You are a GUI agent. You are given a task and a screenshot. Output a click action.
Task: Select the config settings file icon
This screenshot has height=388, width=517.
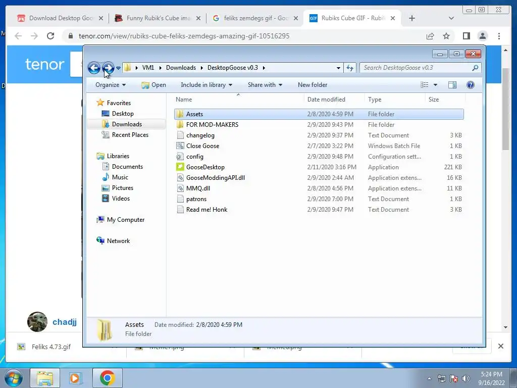[180, 157]
